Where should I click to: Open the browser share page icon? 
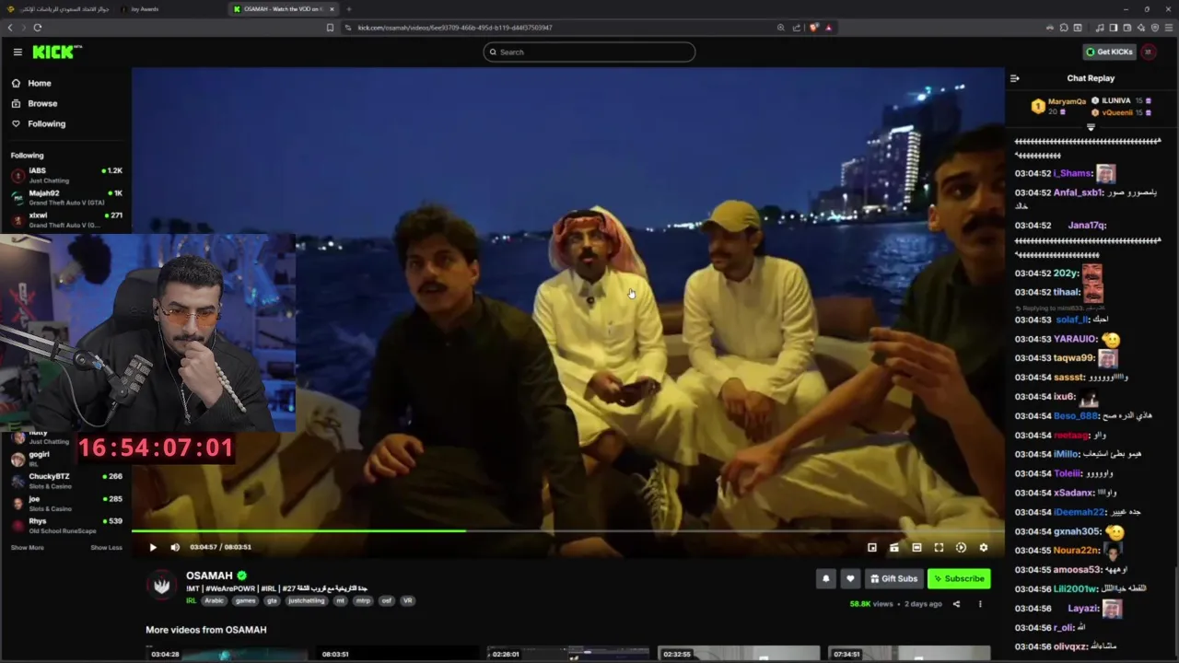click(x=796, y=28)
